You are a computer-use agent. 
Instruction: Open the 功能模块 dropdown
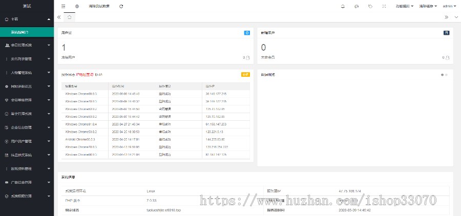(x=405, y=6)
